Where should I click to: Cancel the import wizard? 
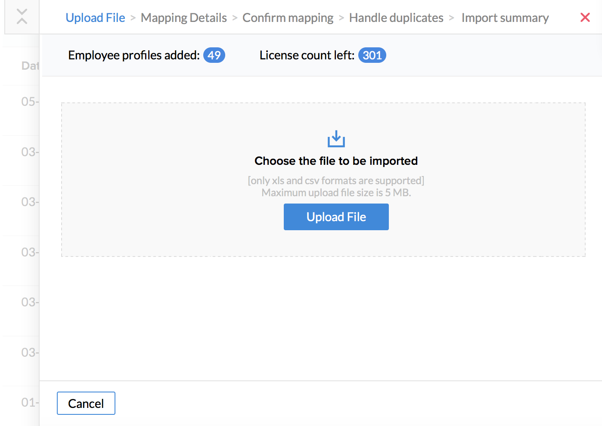click(86, 403)
